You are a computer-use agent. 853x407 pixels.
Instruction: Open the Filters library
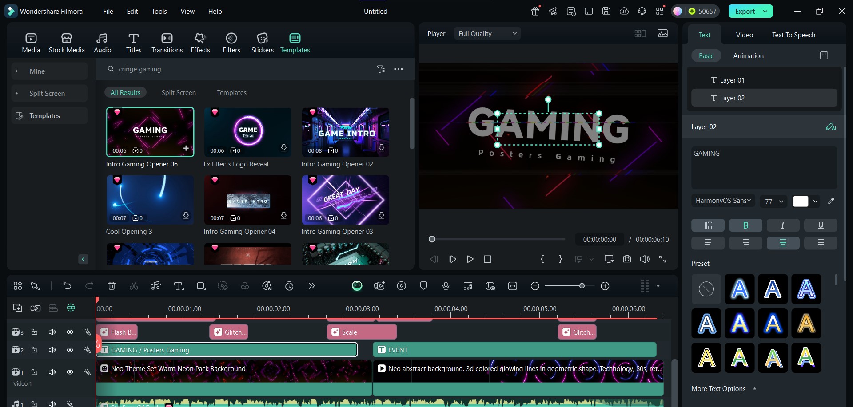pyautogui.click(x=231, y=43)
